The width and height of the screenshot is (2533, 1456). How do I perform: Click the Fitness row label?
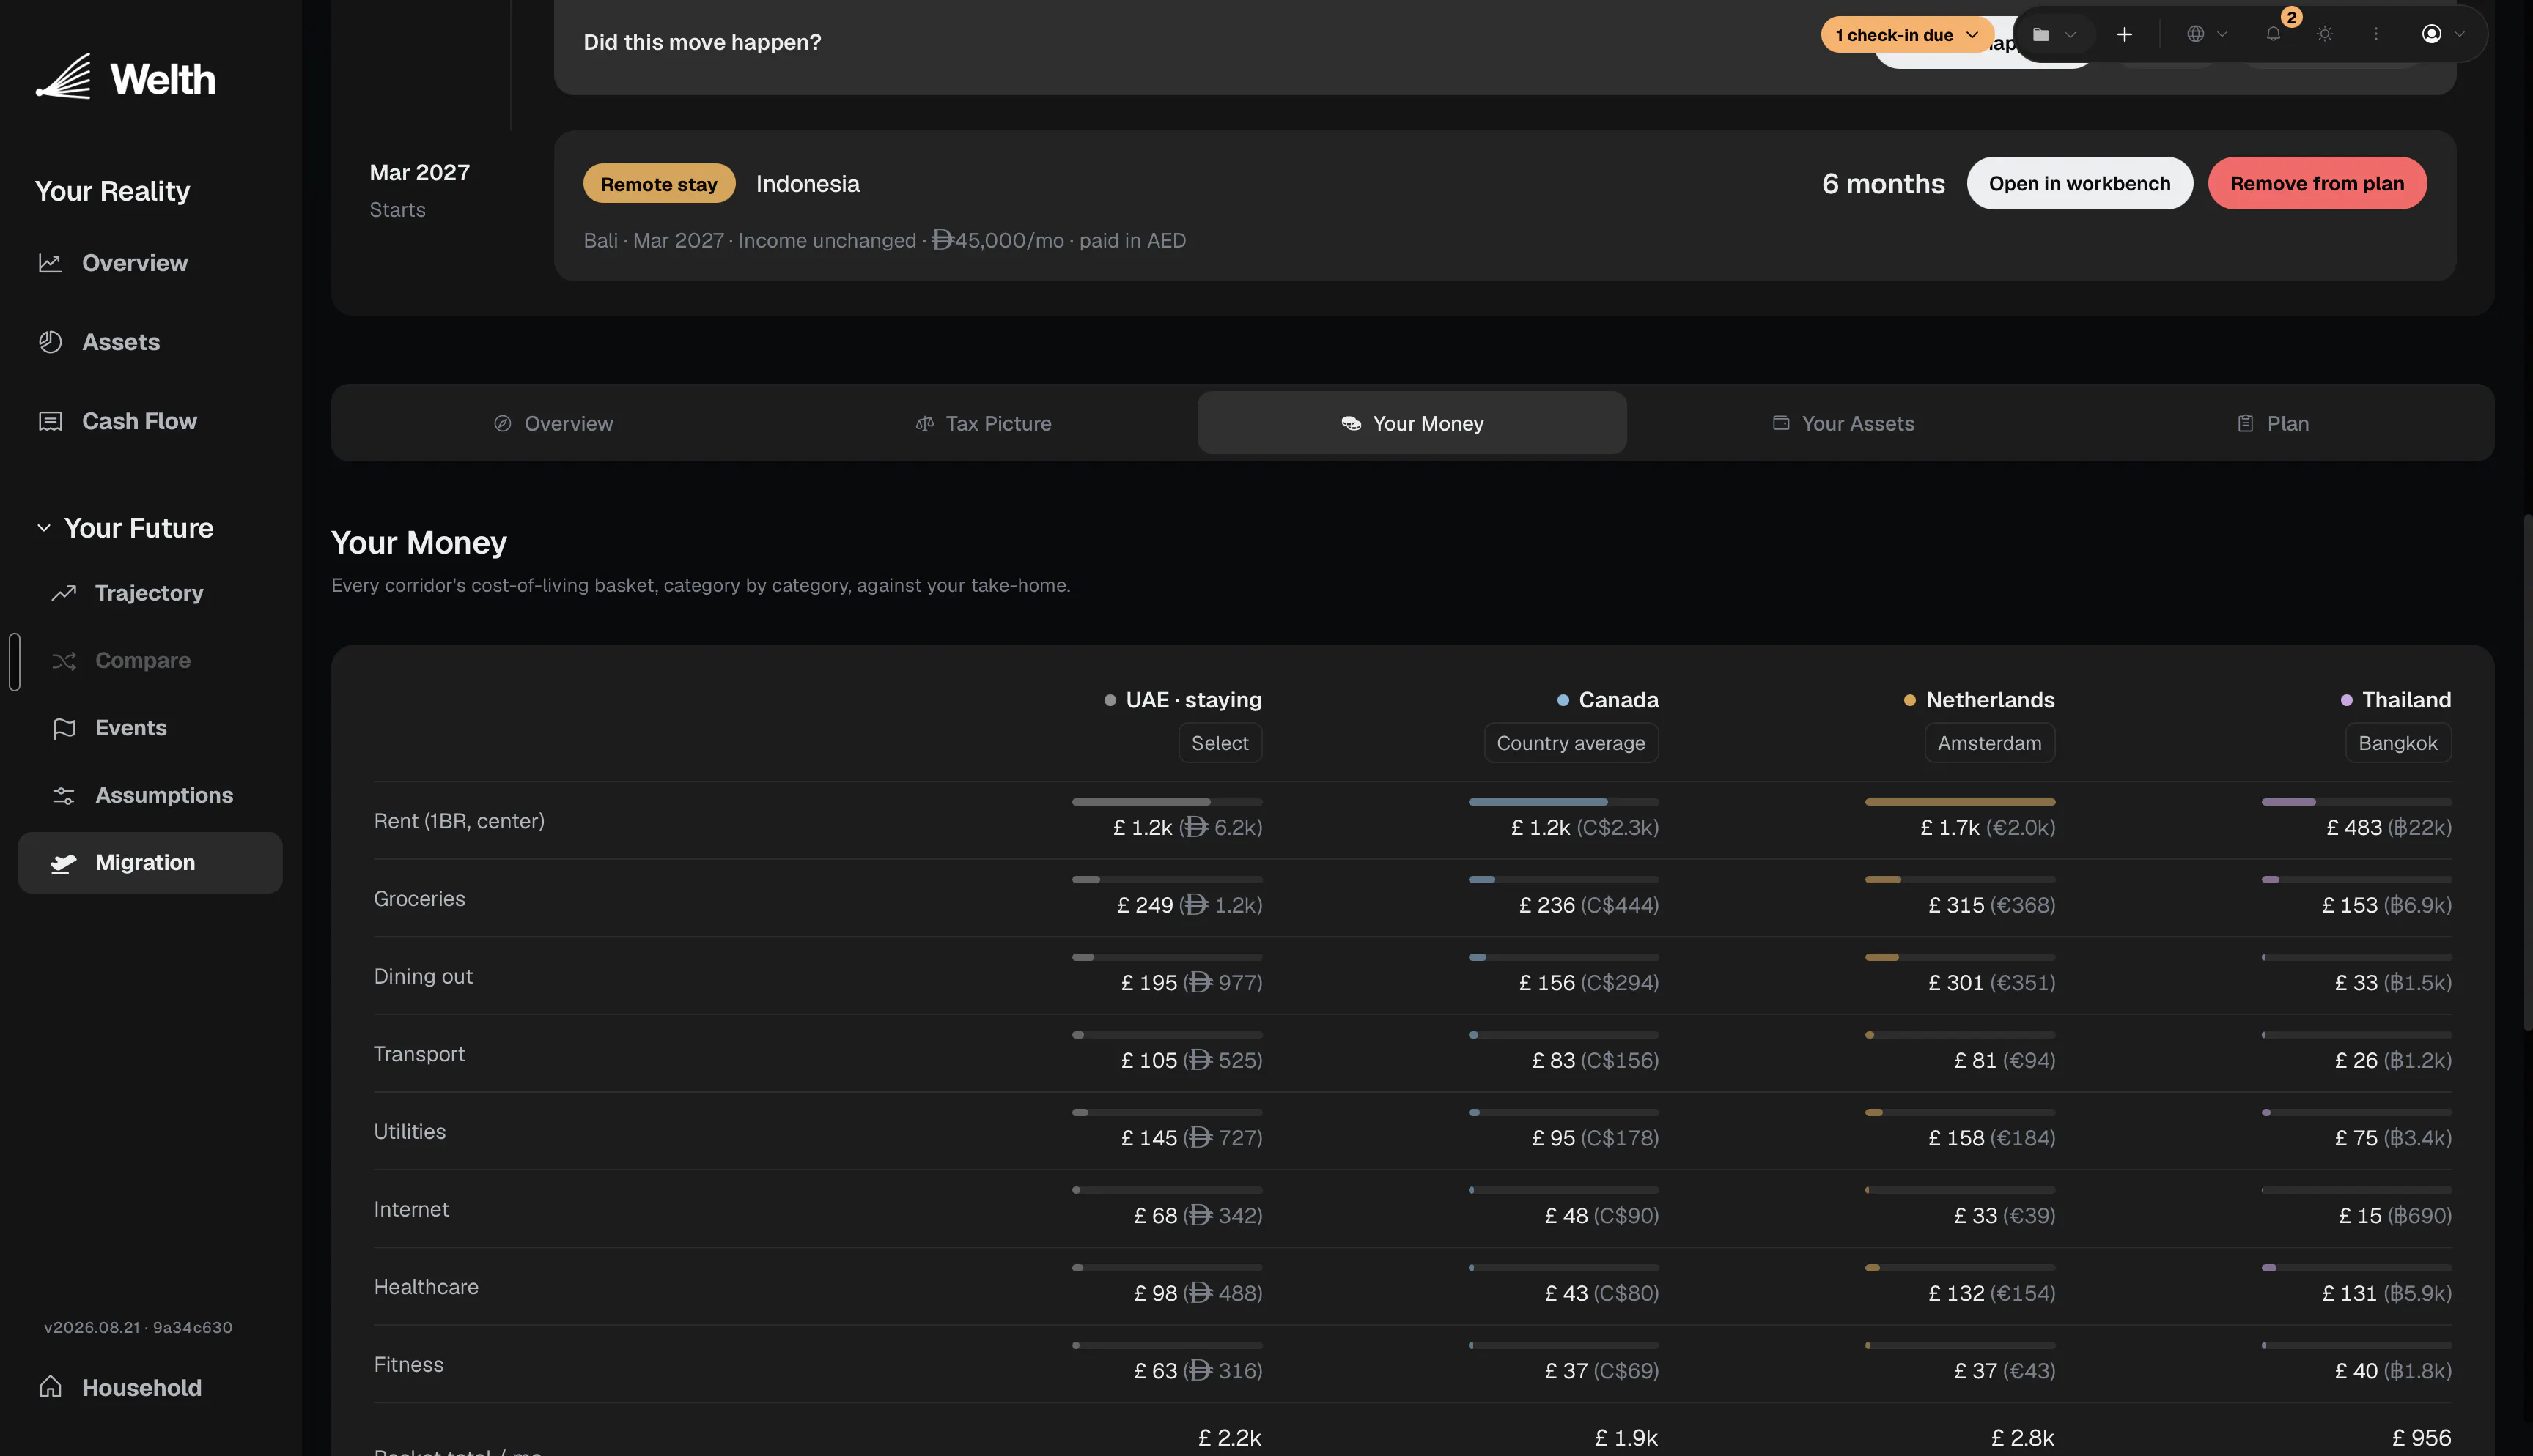pyautogui.click(x=408, y=1365)
